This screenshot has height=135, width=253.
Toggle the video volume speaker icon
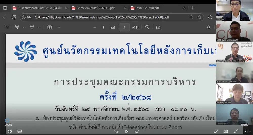[9, 131]
